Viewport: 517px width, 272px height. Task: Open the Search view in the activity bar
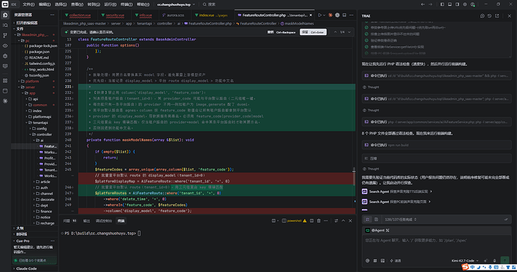[x=5, y=25]
